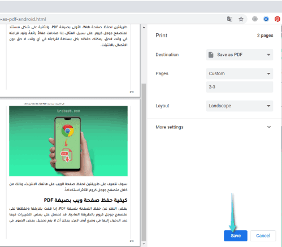282x247 pixels.
Task: Open the Destination dropdown showing Save as PDF
Action: point(240,55)
